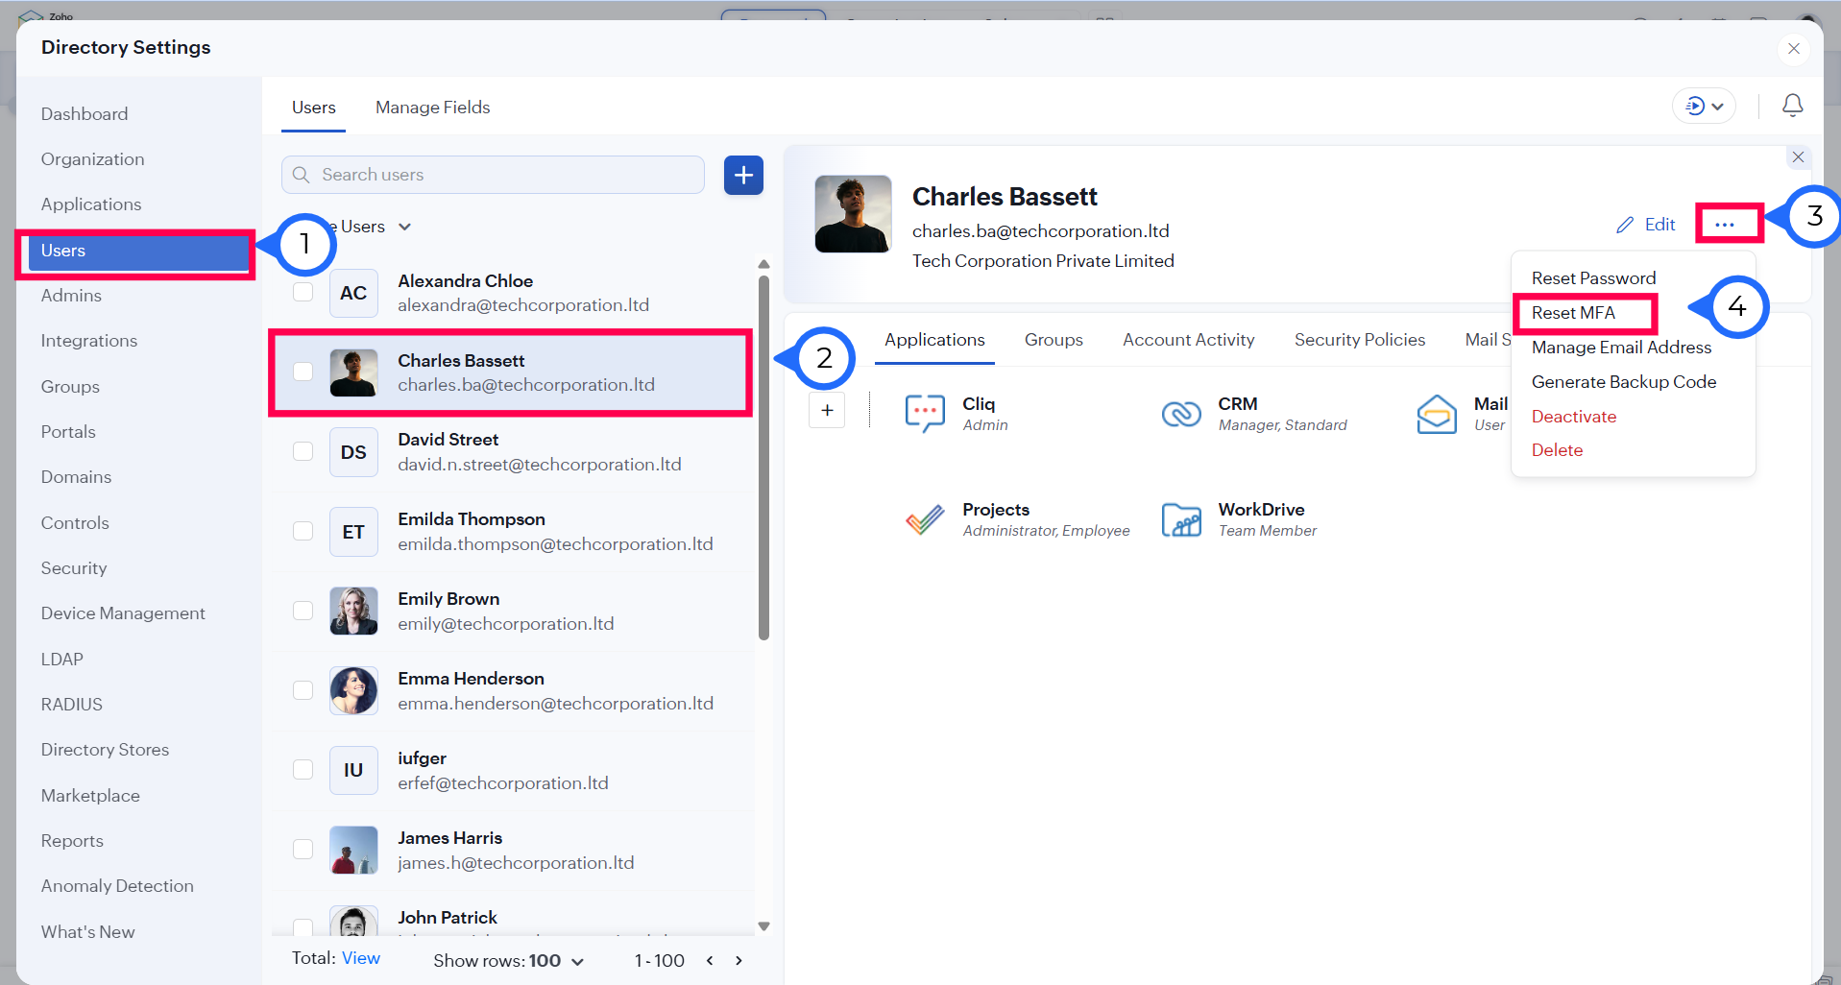Go to the next page of users
The image size is (1841, 985).
(x=739, y=960)
